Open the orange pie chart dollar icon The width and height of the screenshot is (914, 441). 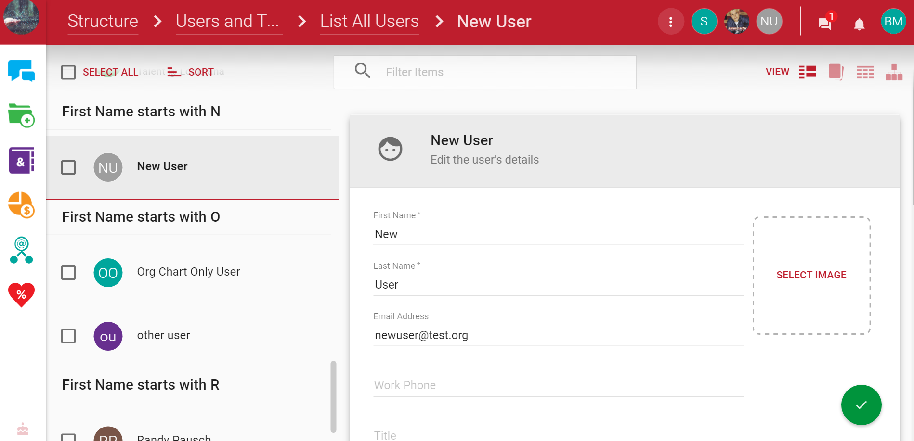[21, 205]
